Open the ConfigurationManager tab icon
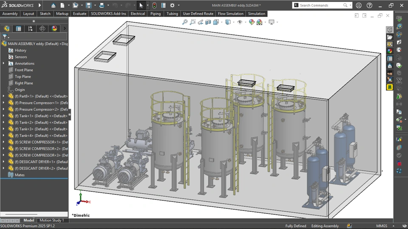The width and height of the screenshot is (408, 229). [x=30, y=28]
